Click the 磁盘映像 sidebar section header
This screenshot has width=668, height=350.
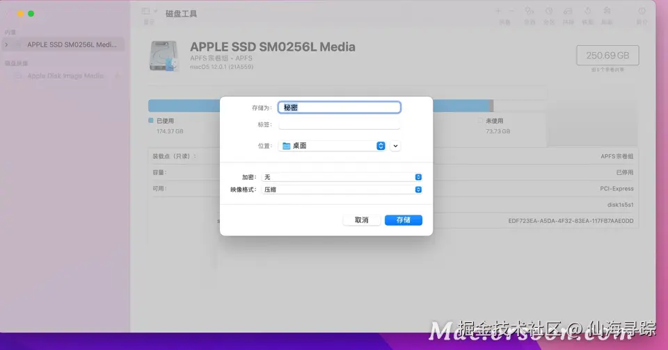[x=16, y=63]
